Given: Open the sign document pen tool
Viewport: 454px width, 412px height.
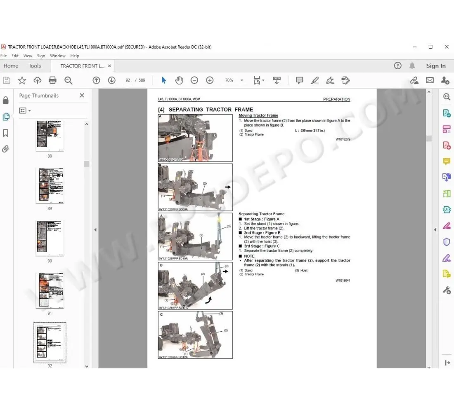Looking at the screenshot, I should [x=330, y=80].
